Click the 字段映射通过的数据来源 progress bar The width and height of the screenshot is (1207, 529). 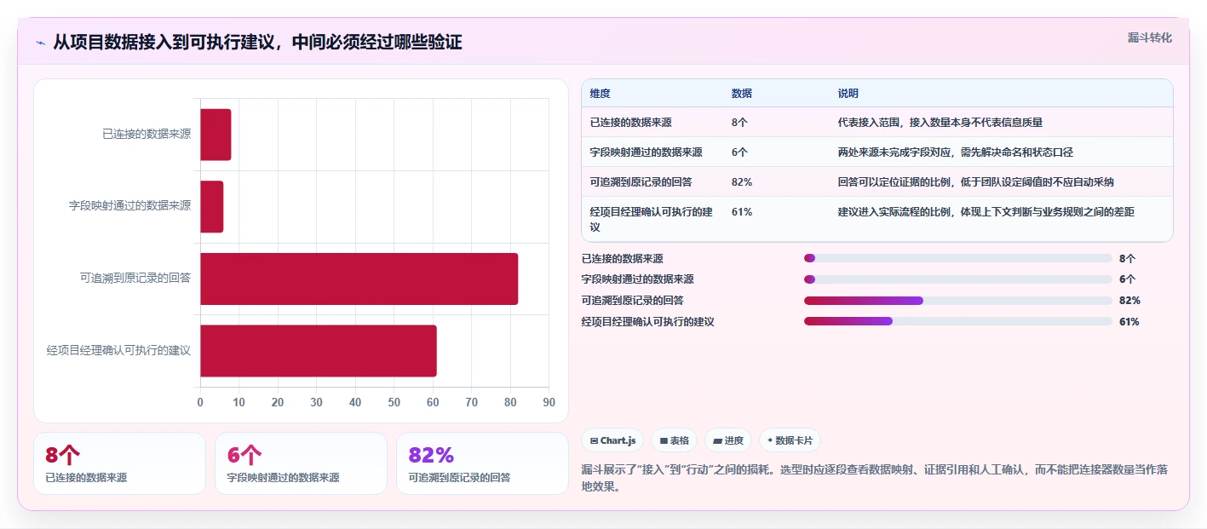coord(958,279)
